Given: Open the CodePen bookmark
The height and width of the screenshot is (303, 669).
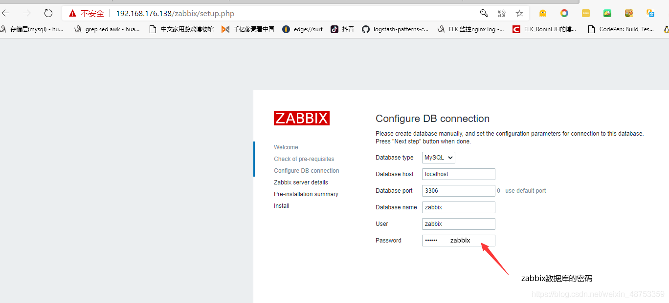Looking at the screenshot, I should [x=621, y=29].
